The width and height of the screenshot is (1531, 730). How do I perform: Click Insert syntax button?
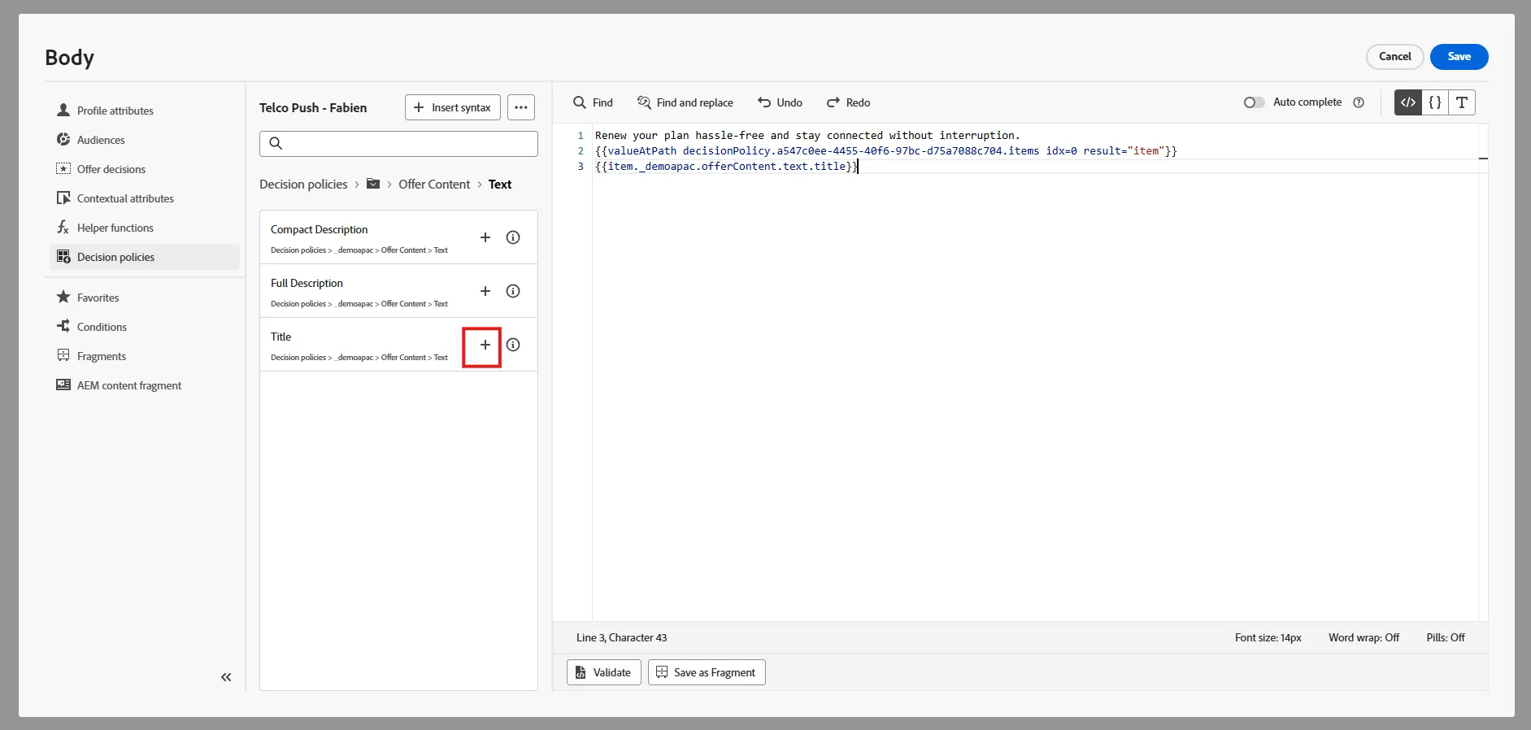coord(453,107)
